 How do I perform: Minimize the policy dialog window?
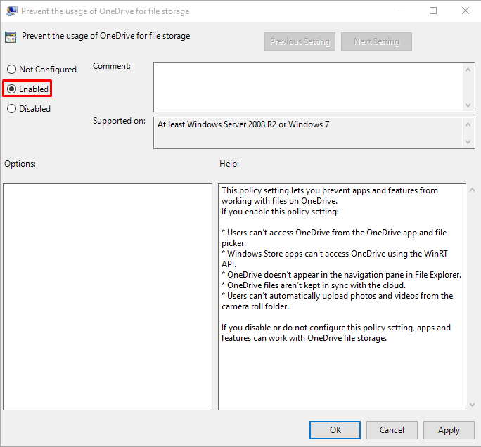(x=402, y=11)
